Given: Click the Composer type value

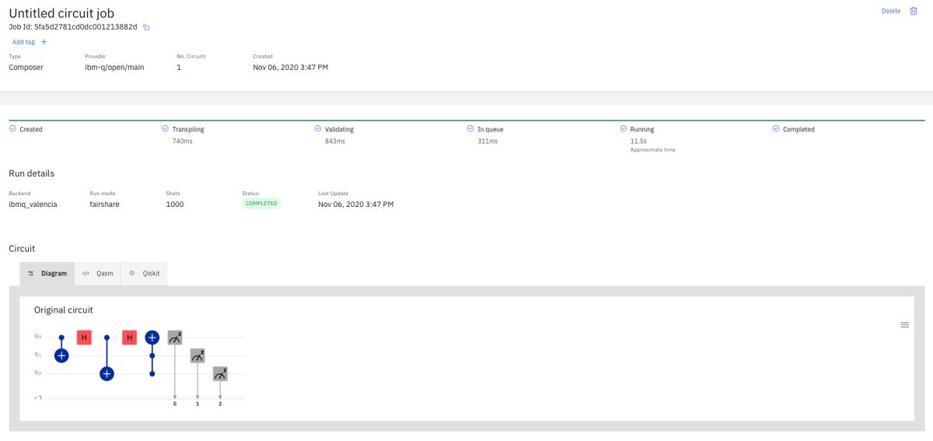Looking at the screenshot, I should pos(26,68).
